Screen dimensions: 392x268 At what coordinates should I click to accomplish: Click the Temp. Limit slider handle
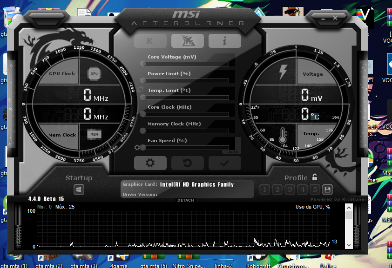143,98
